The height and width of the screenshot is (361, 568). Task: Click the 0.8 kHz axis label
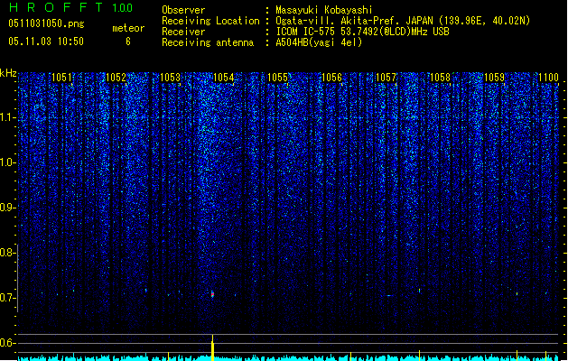click(8, 253)
